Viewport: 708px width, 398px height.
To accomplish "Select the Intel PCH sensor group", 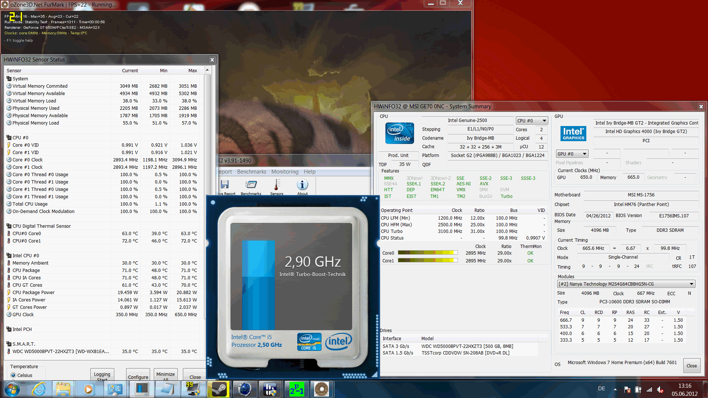I will (x=22, y=329).
